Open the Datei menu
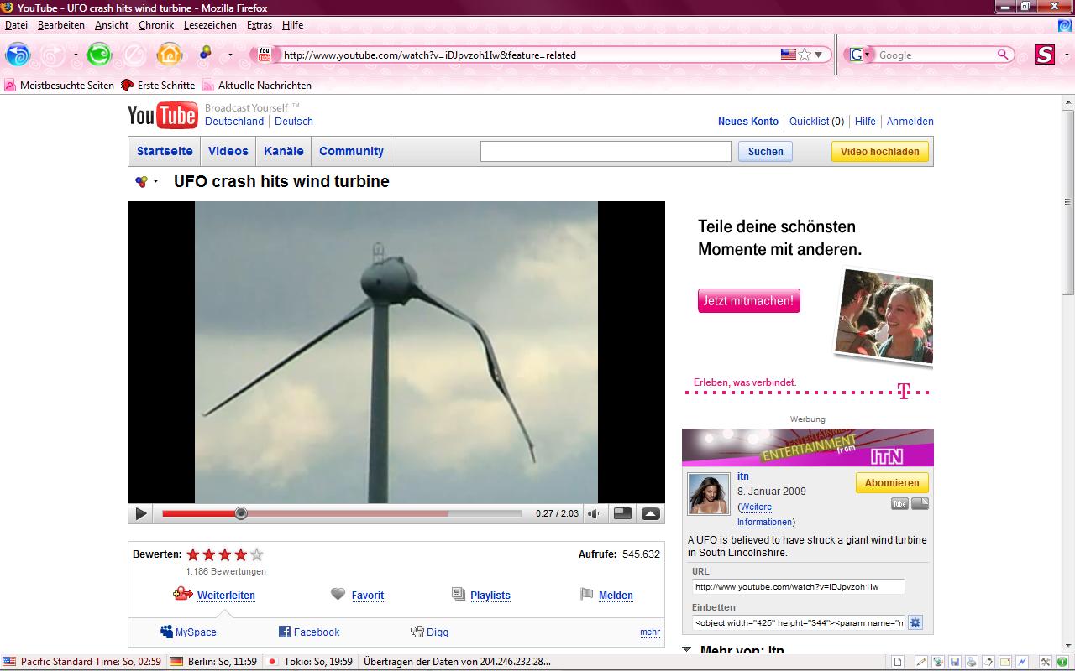The height and width of the screenshot is (671, 1075). click(x=16, y=25)
